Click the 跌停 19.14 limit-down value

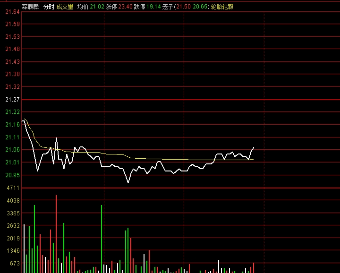coord(153,7)
